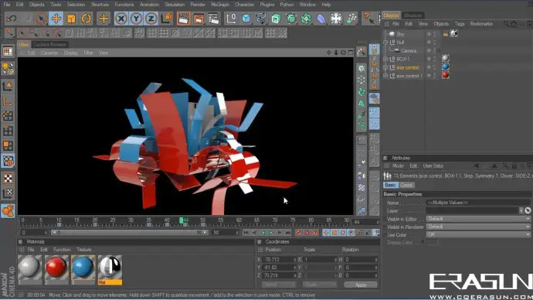Select the Sky object
This screenshot has height=300, width=533.
(400, 34)
